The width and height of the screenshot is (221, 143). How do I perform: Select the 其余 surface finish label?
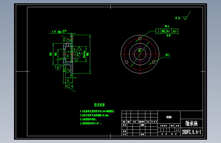[178, 18]
